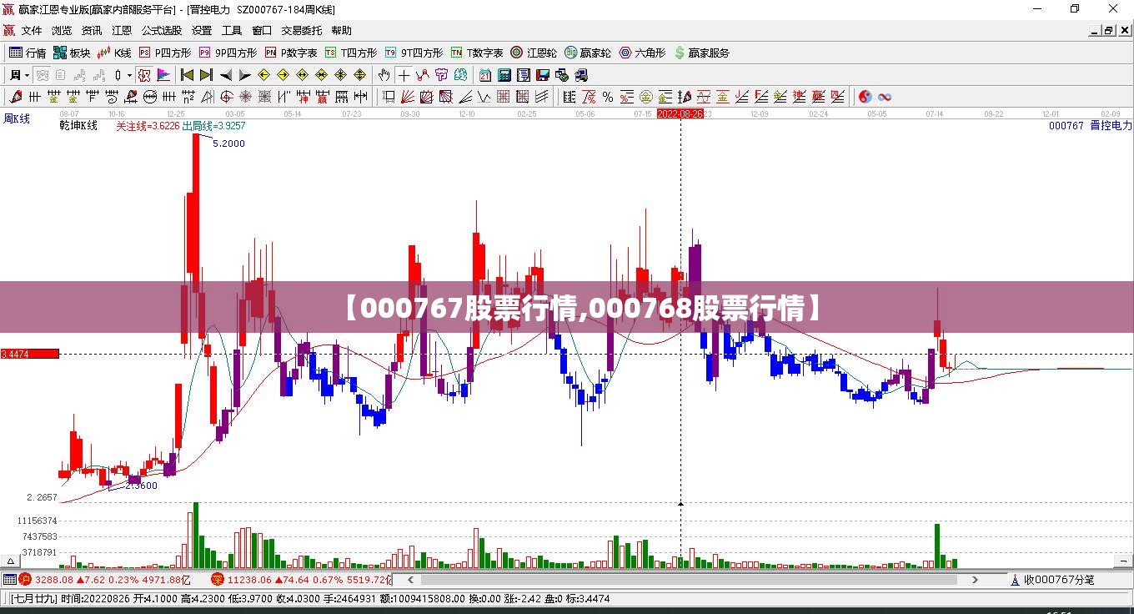Open the 9T四方形 tool

click(x=414, y=53)
